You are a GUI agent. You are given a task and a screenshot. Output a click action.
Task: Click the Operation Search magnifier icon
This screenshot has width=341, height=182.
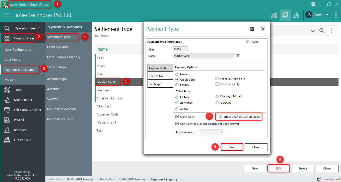[7, 28]
